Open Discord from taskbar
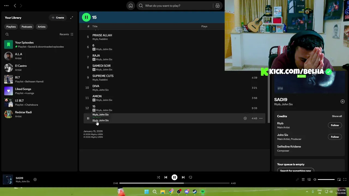349x196 pixels. (187, 192)
